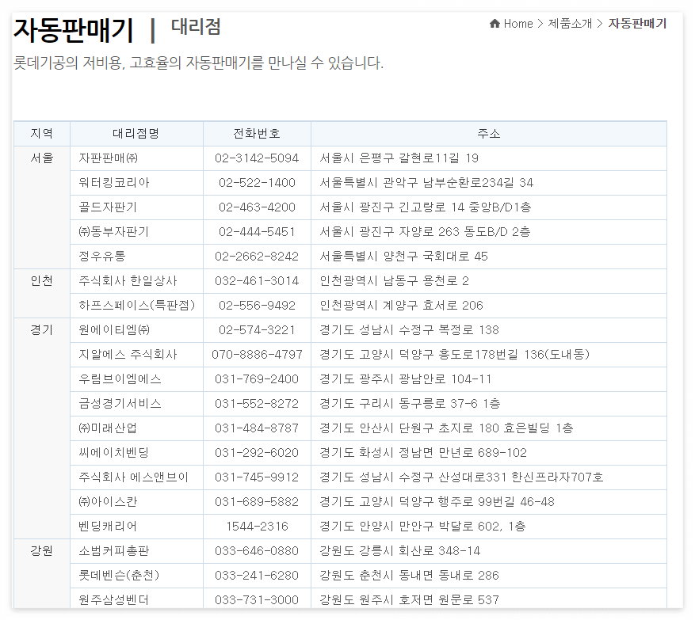Image resolution: width=695 pixels, height=620 pixels.
Task: Click dealer name 씨에이치벤딩
Action: pos(113,453)
